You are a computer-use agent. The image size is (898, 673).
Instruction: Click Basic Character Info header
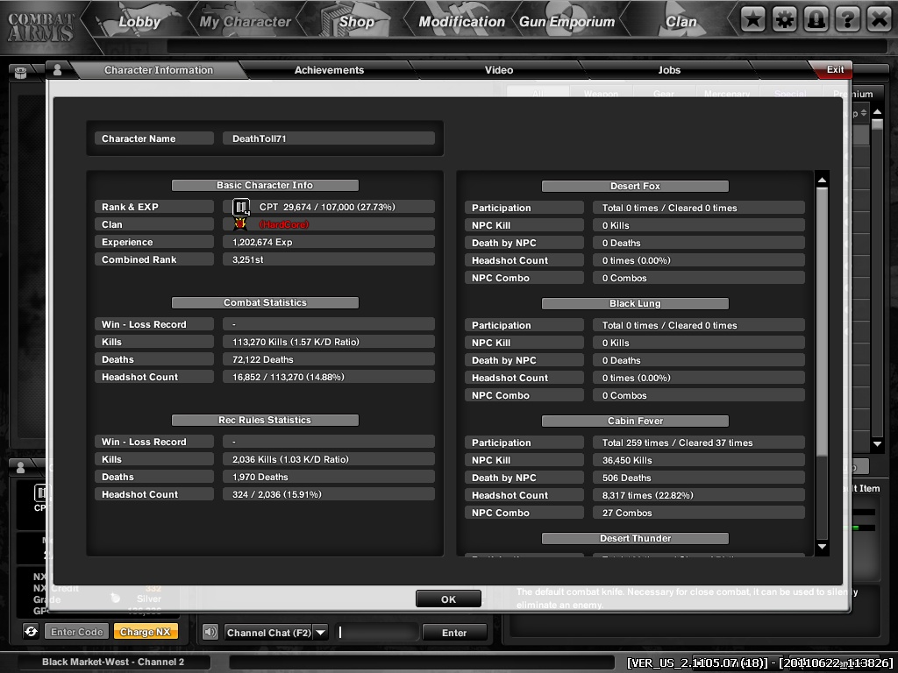(265, 185)
